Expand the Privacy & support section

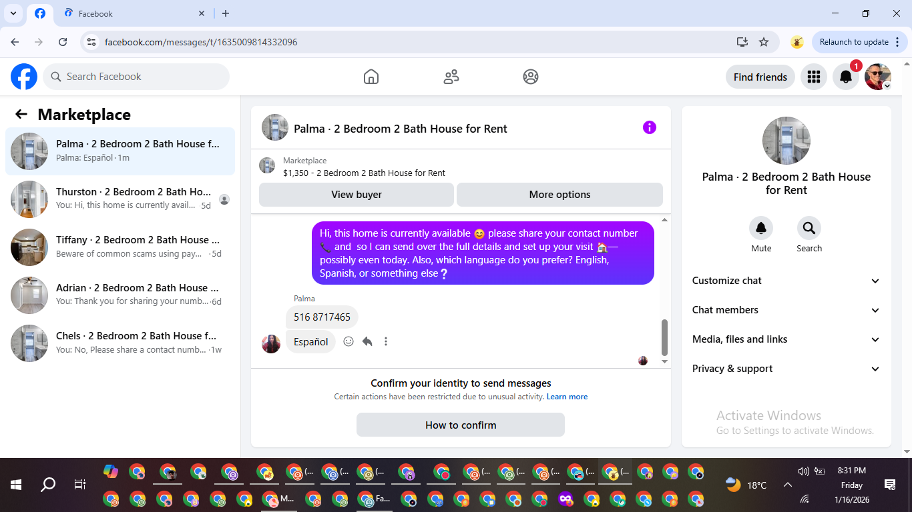pyautogui.click(x=786, y=369)
